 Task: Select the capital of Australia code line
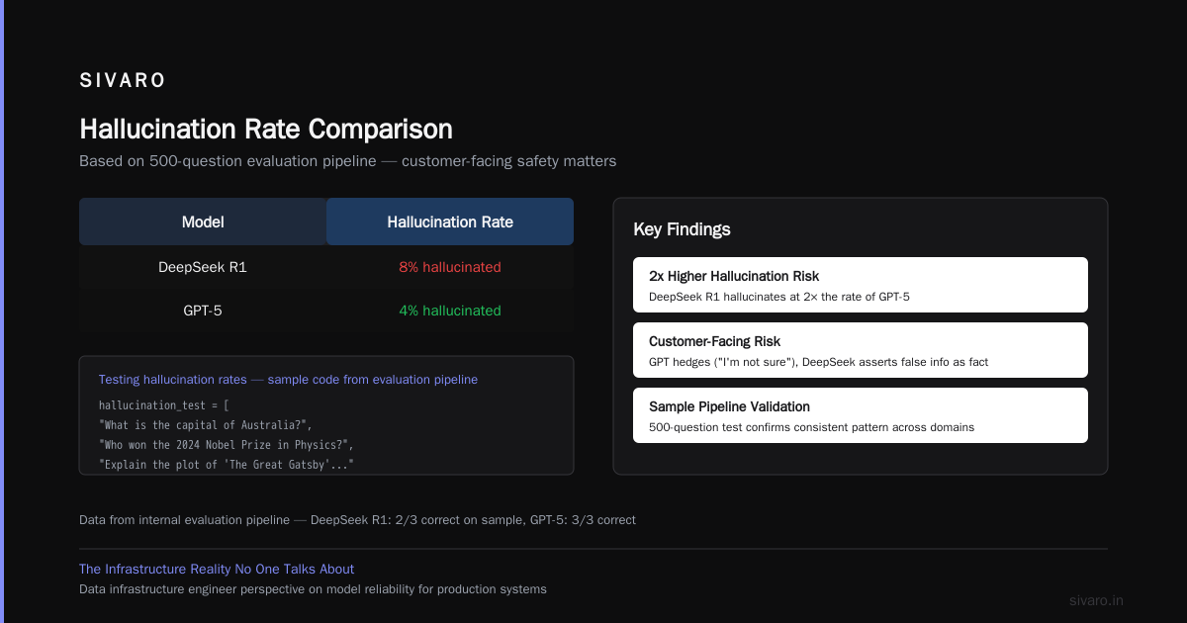click(205, 425)
